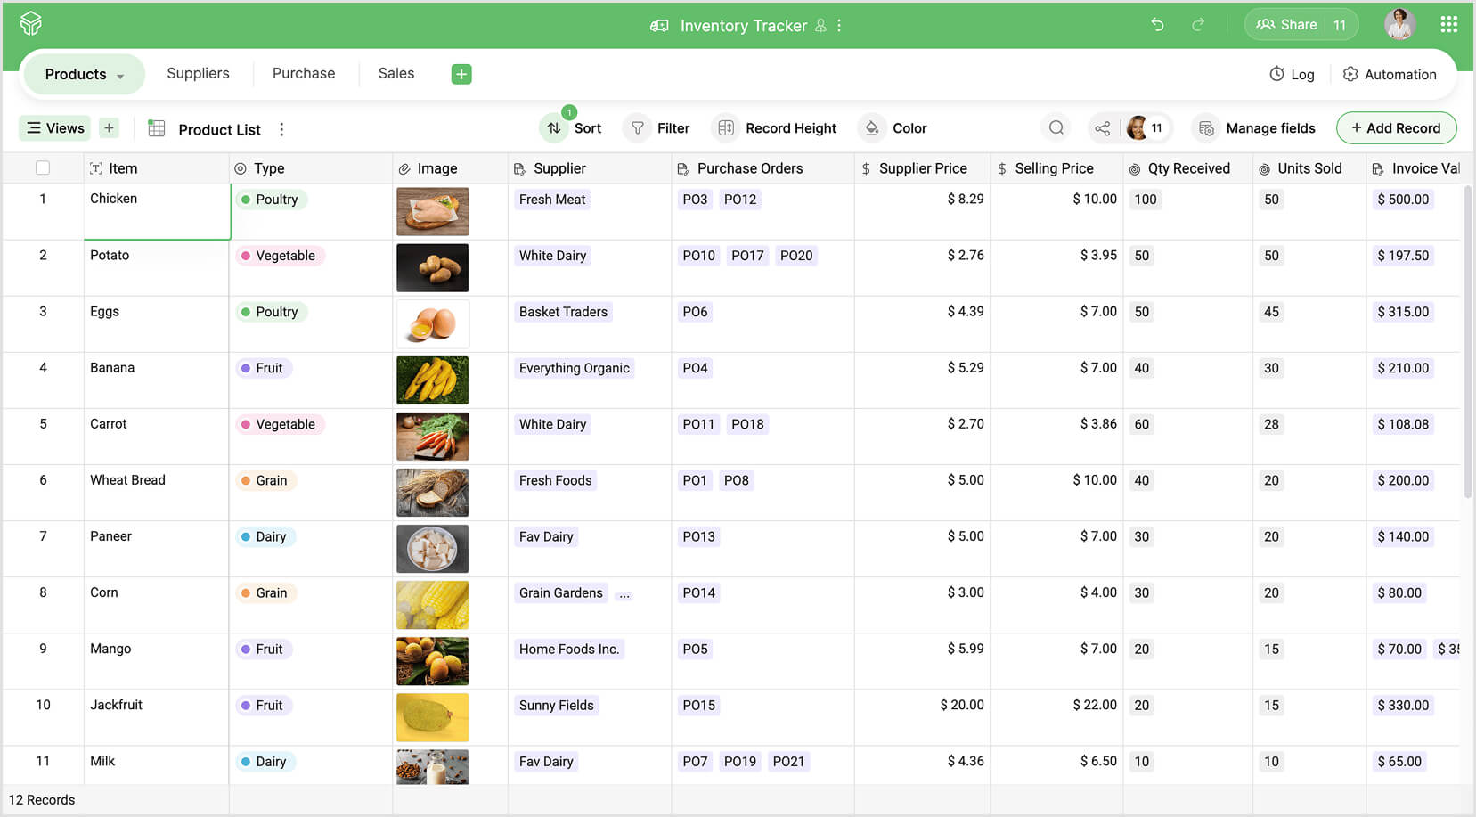Click the Add Record button
This screenshot has height=817, width=1476.
(x=1396, y=127)
